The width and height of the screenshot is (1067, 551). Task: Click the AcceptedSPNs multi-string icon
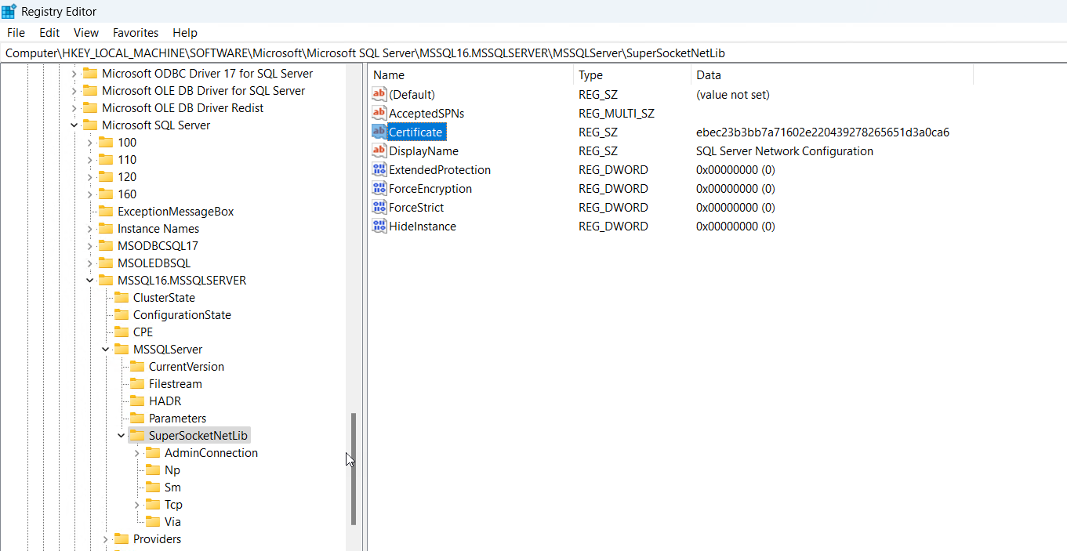(379, 113)
